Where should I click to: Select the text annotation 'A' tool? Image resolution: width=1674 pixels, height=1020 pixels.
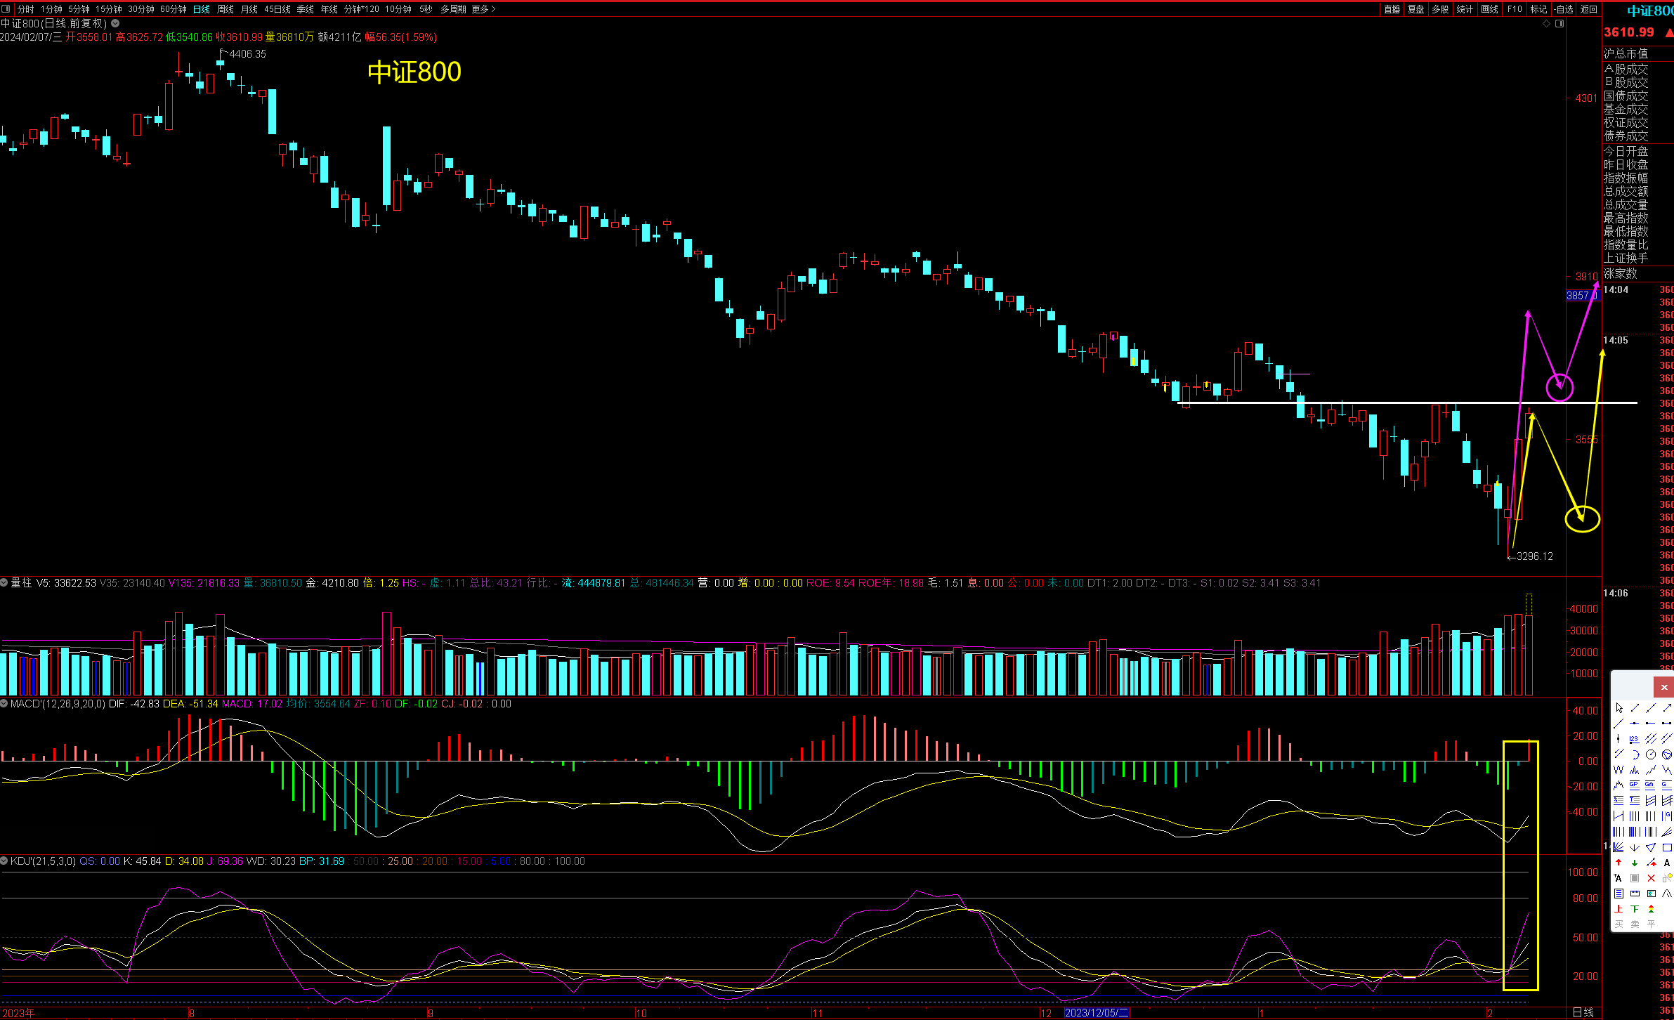point(1667,863)
